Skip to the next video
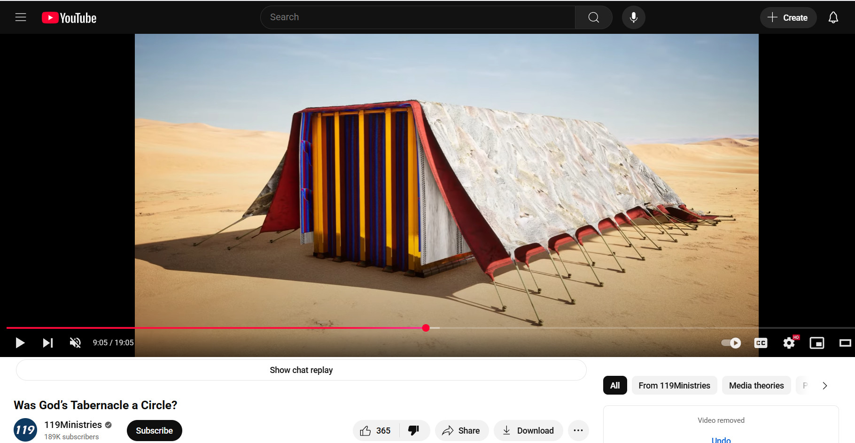The image size is (855, 443). [x=47, y=343]
